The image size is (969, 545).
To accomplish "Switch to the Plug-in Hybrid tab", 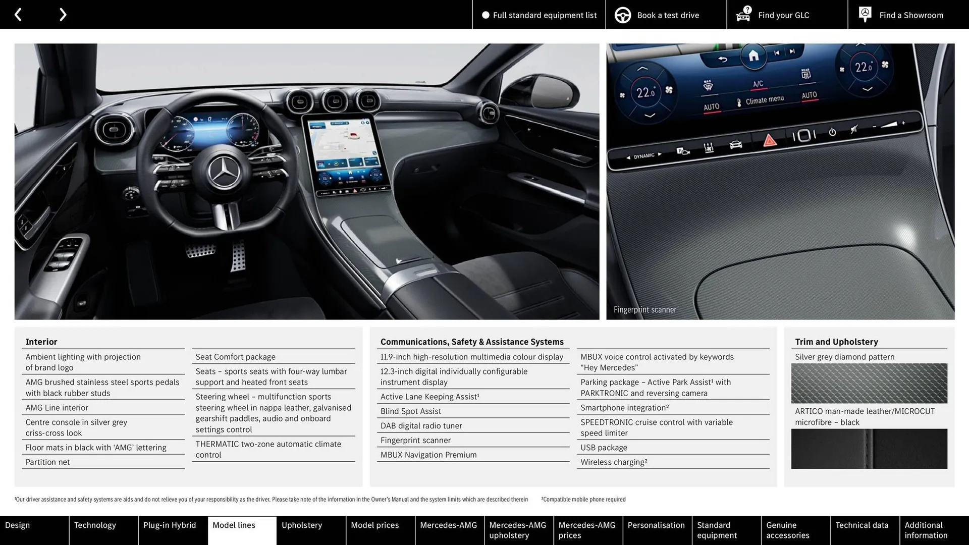I will pyautogui.click(x=170, y=525).
